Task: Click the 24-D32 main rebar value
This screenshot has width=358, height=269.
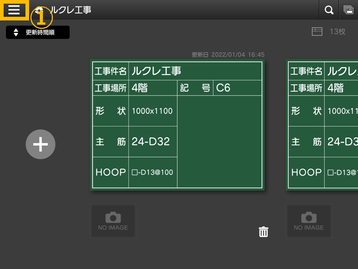Action: (151, 142)
